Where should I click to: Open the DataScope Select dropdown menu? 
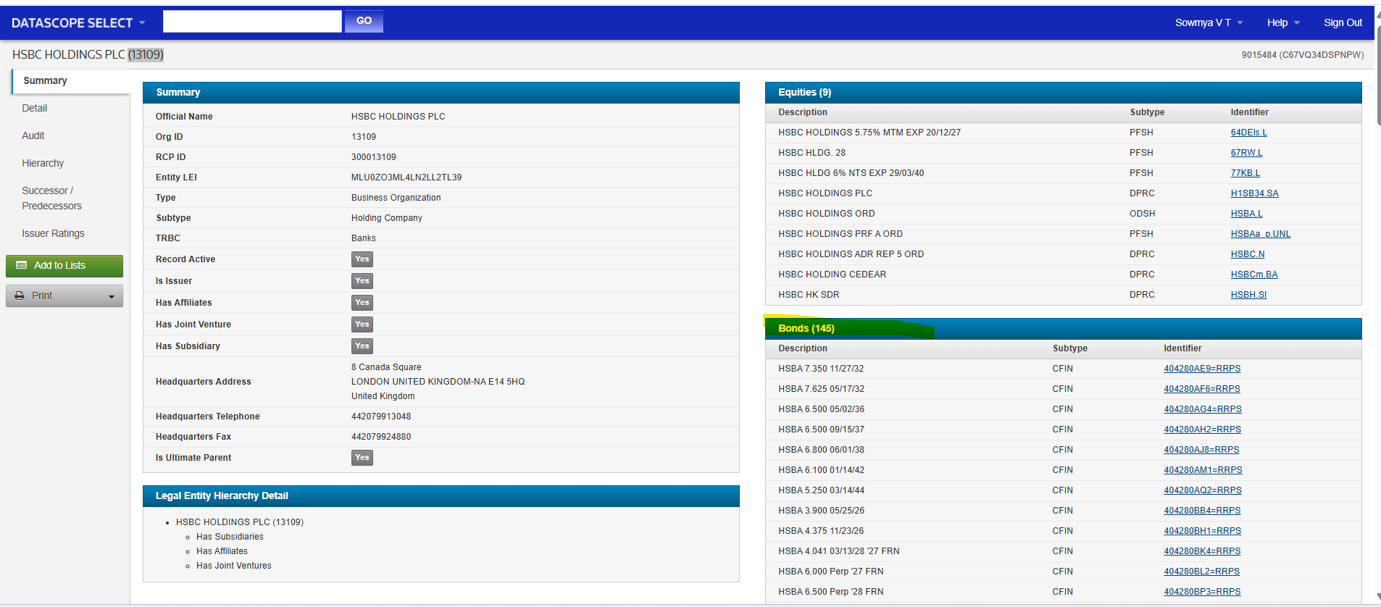(x=78, y=22)
